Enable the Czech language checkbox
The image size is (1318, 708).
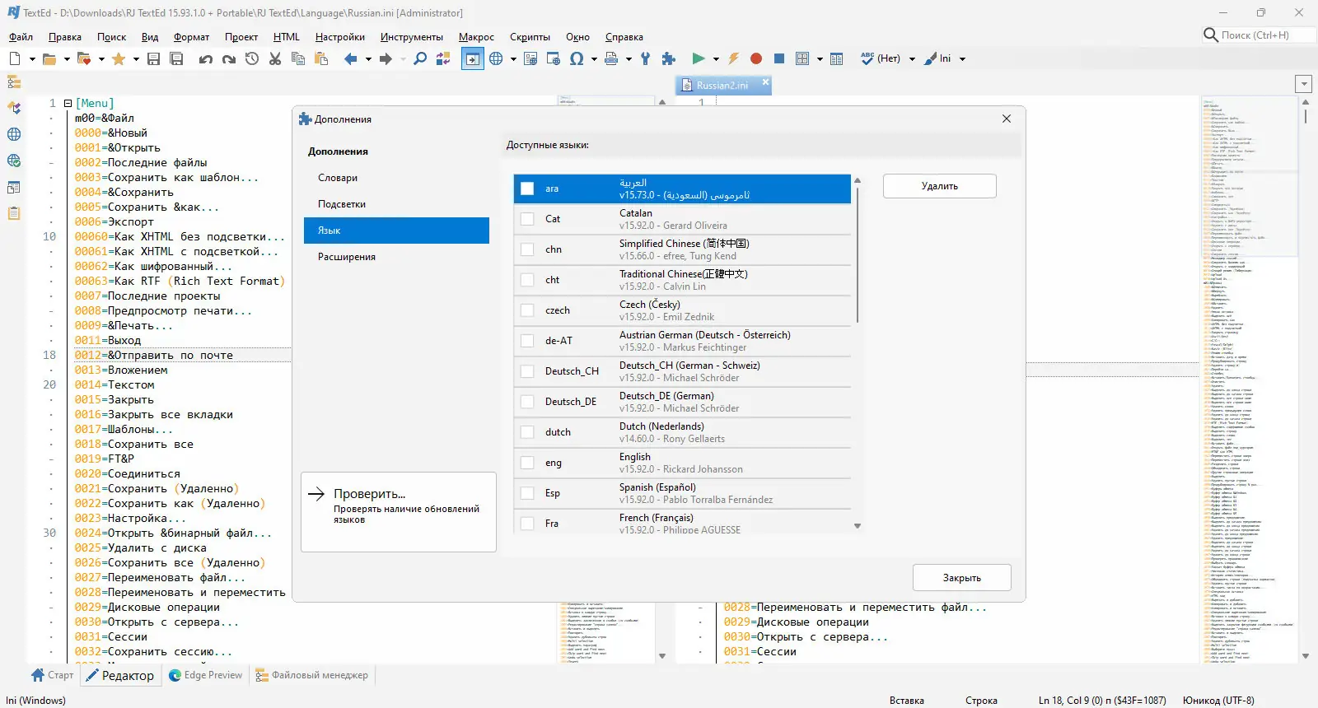(x=527, y=310)
